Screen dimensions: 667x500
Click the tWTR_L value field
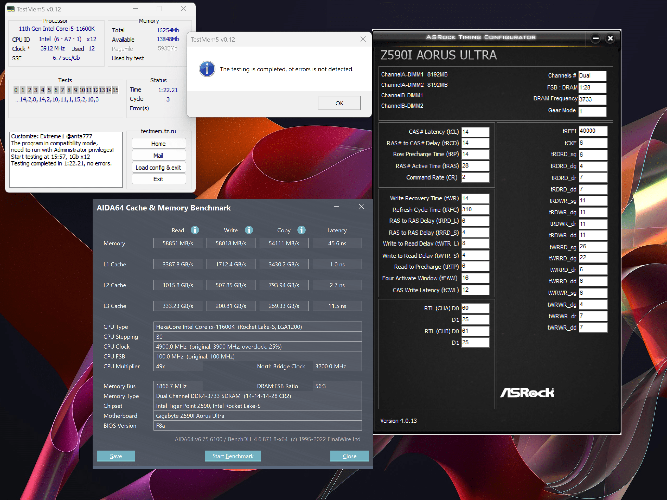point(475,244)
